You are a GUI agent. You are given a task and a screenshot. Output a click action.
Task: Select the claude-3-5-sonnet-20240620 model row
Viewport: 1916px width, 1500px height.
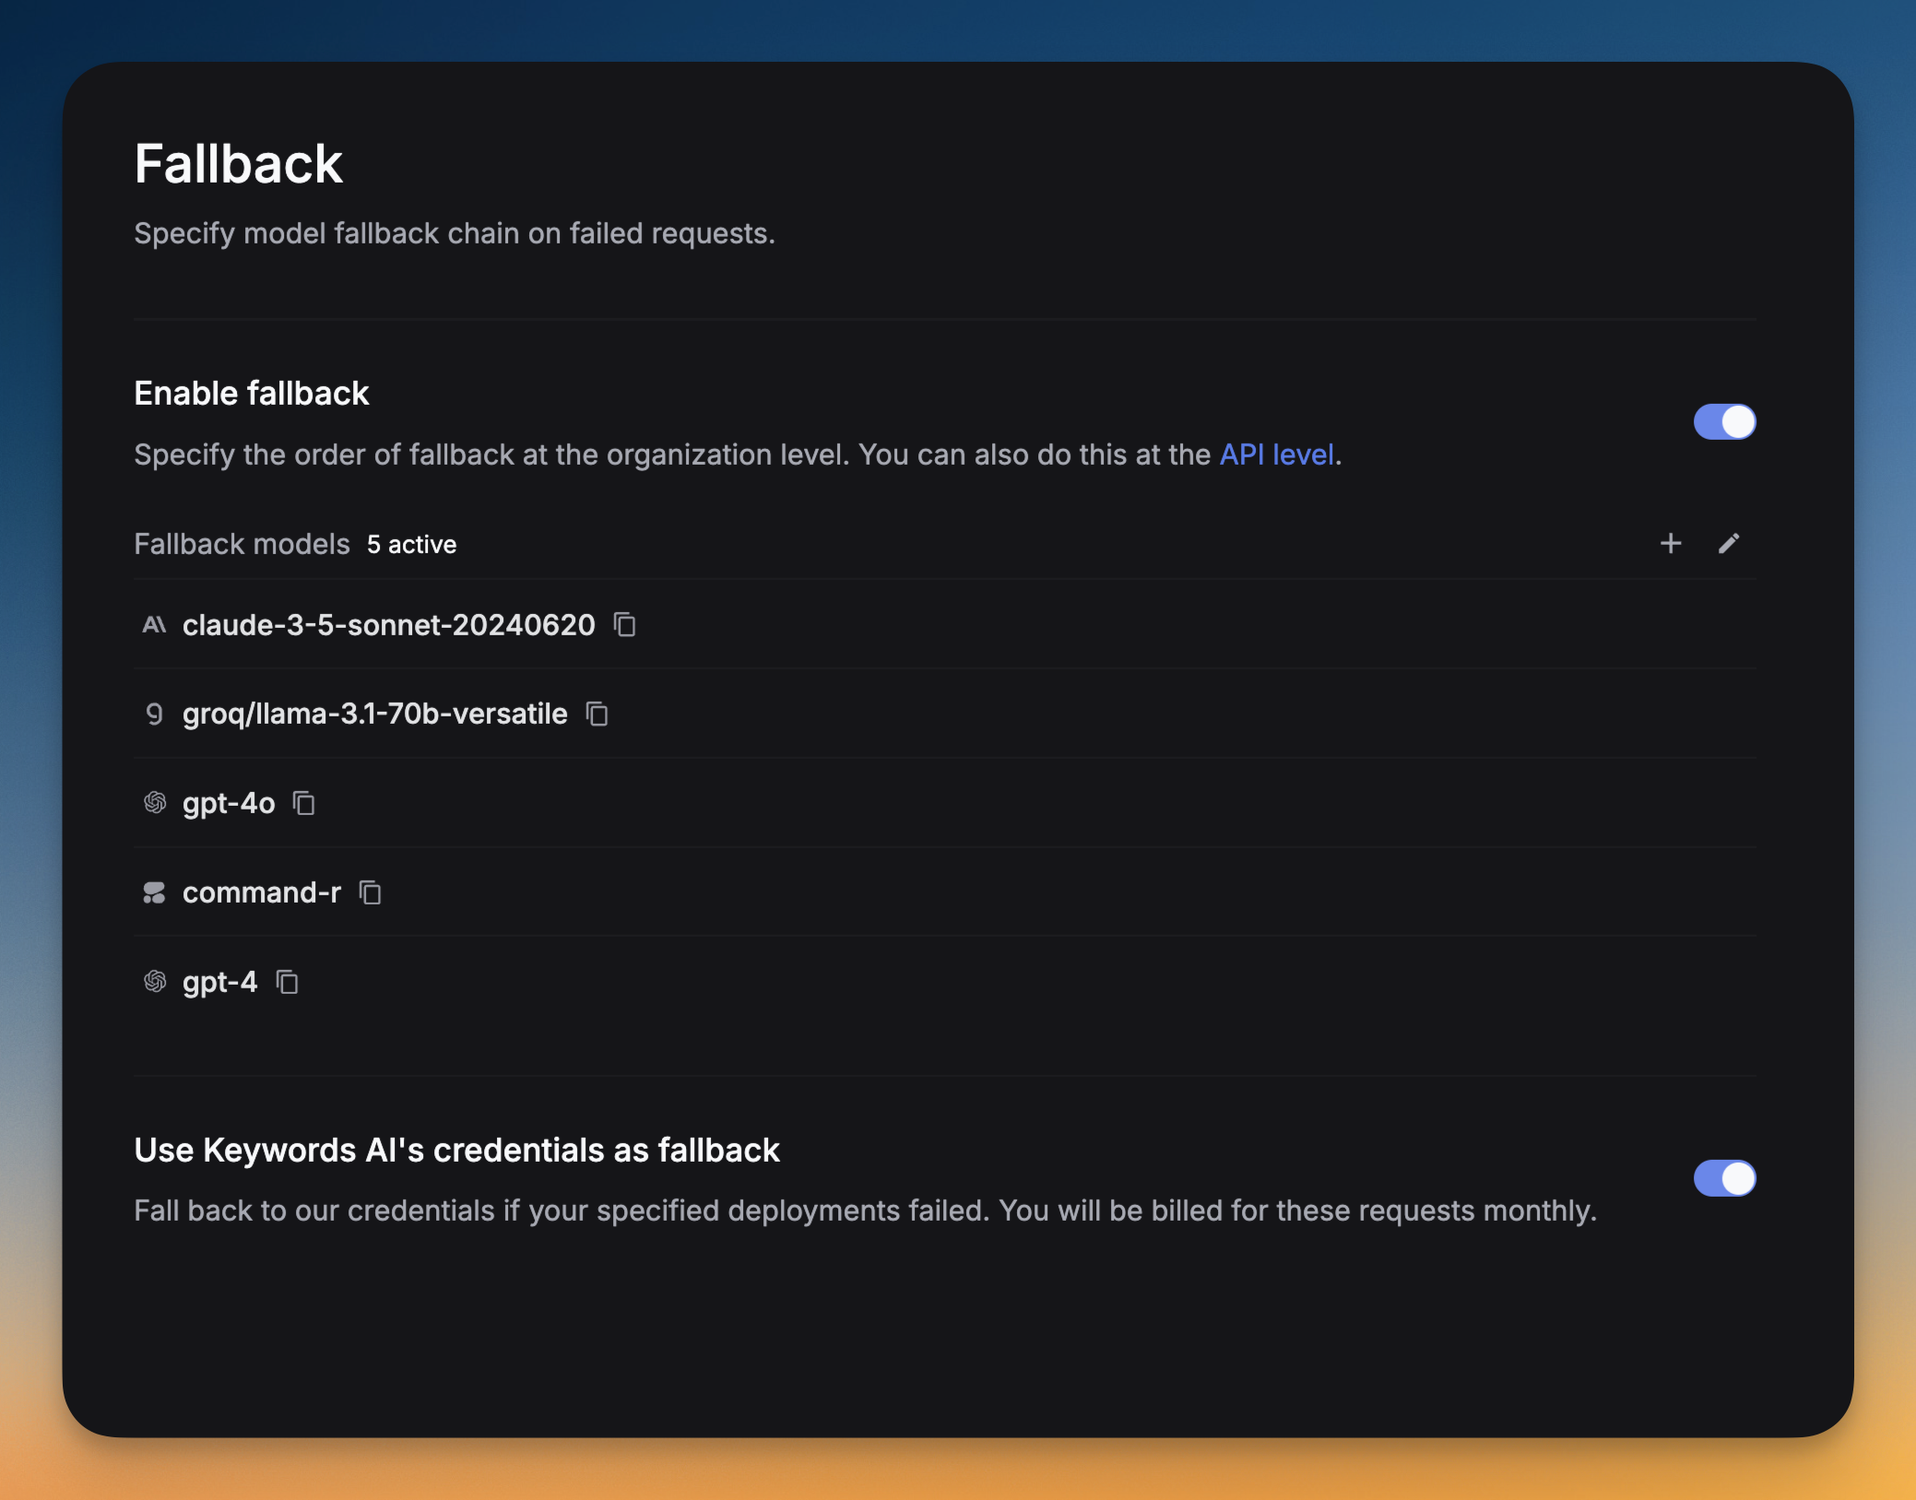[x=945, y=625]
